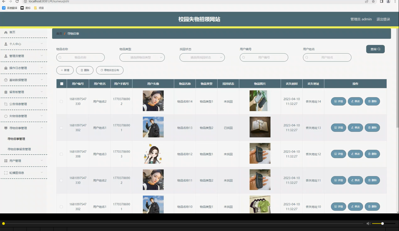This screenshot has width=399, height=231.
Task: Expand 个人中心 chevron
Action: 42,44
